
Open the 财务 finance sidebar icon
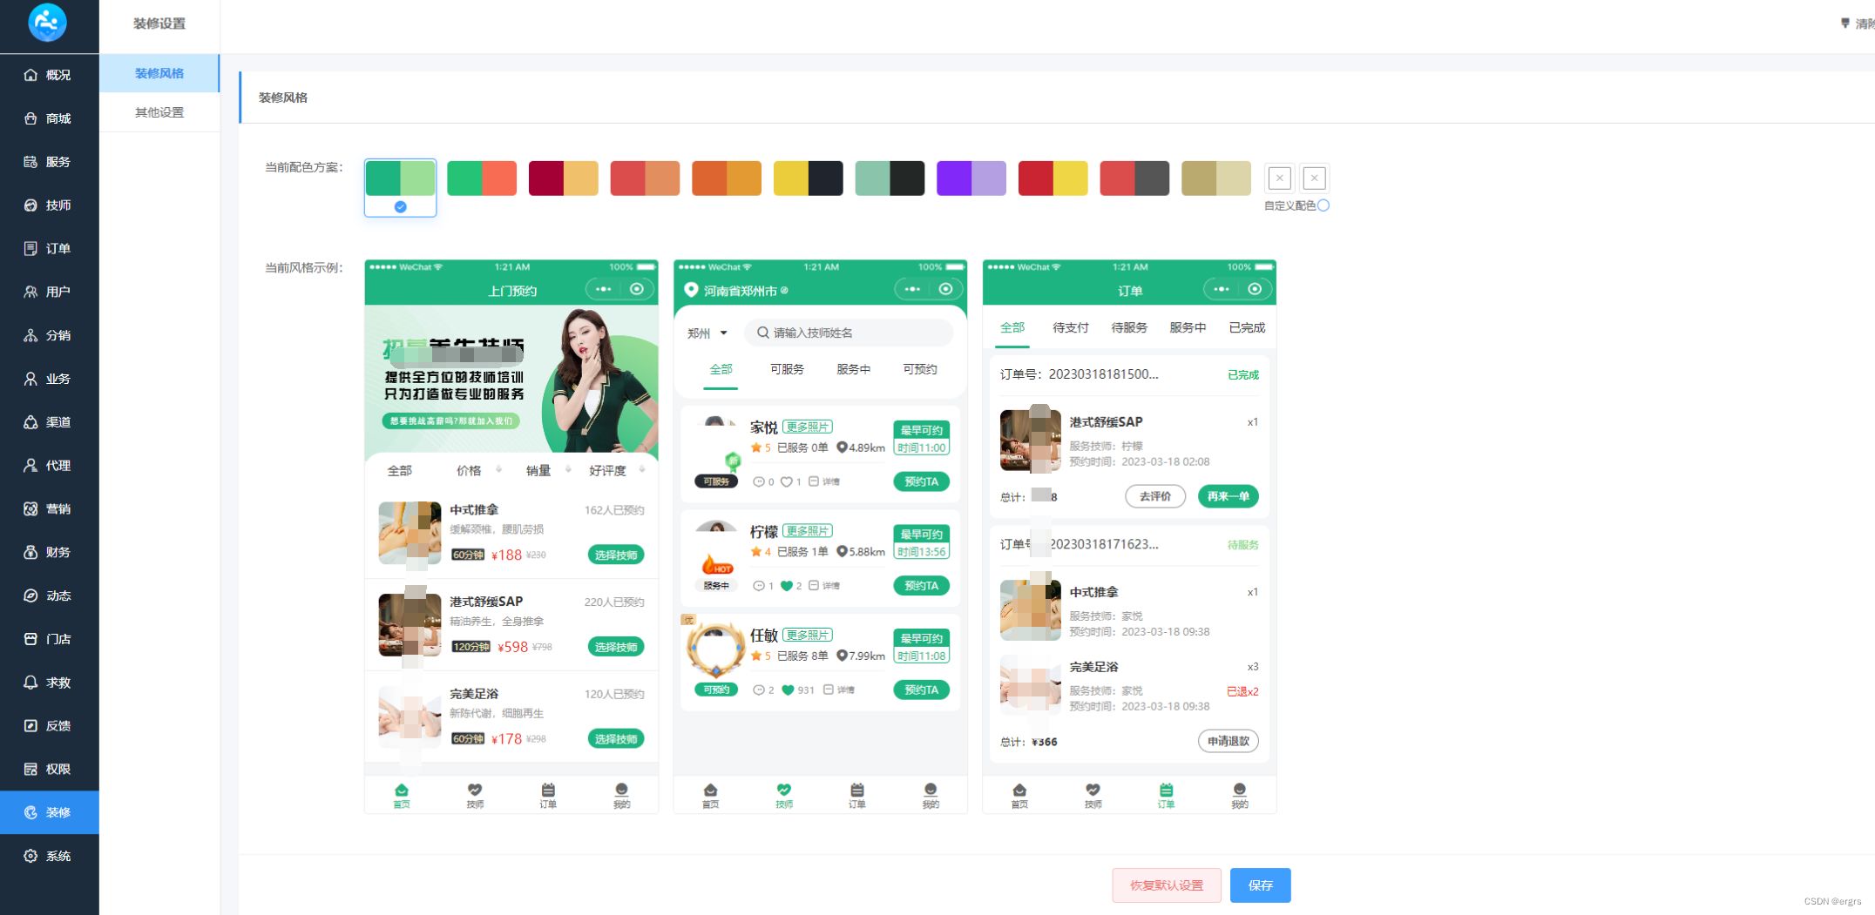(30, 552)
